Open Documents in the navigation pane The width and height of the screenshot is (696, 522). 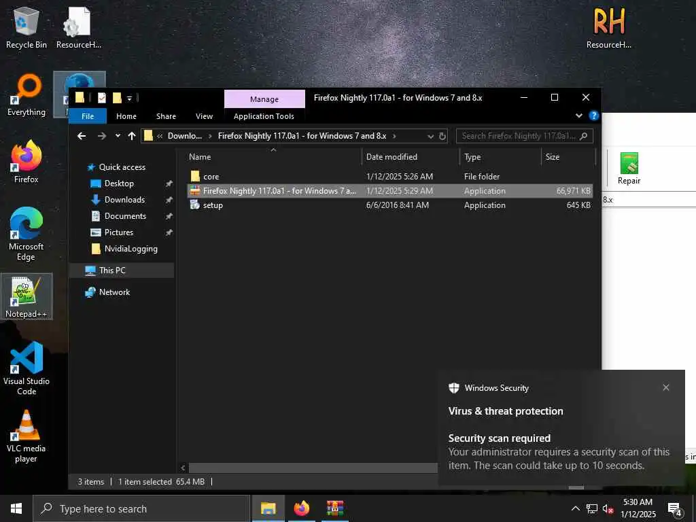[125, 216]
